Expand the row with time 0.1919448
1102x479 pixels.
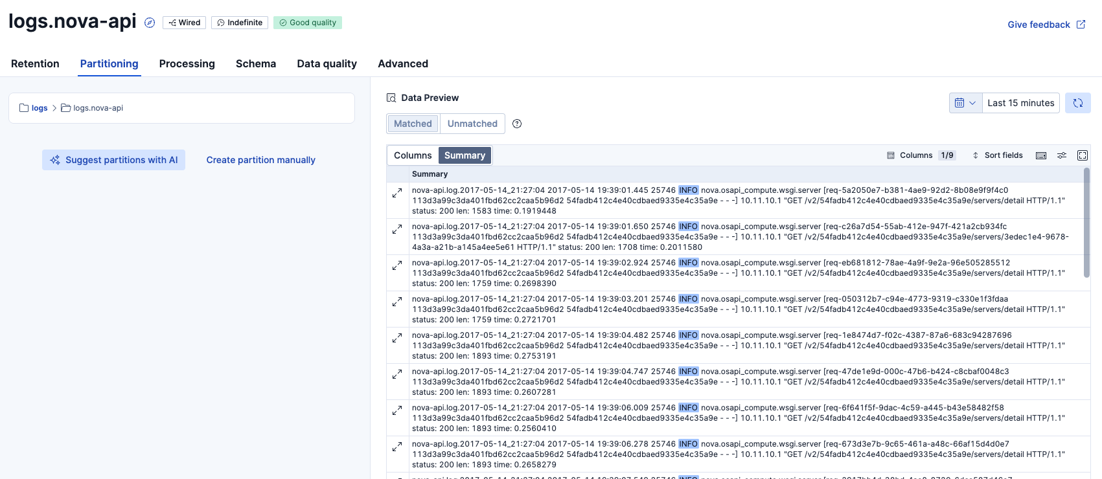397,193
